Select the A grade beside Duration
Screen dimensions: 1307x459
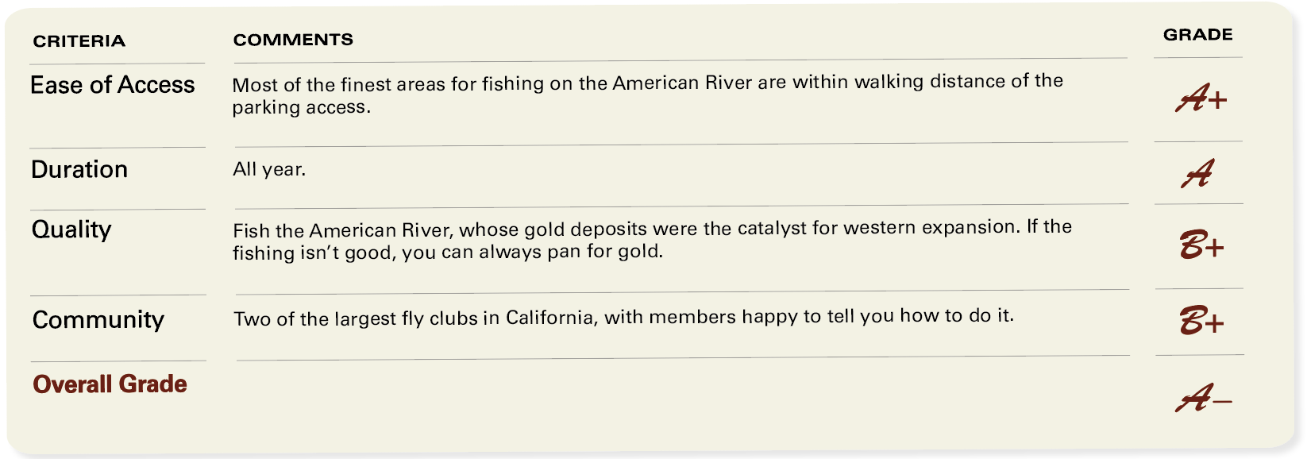1197,173
